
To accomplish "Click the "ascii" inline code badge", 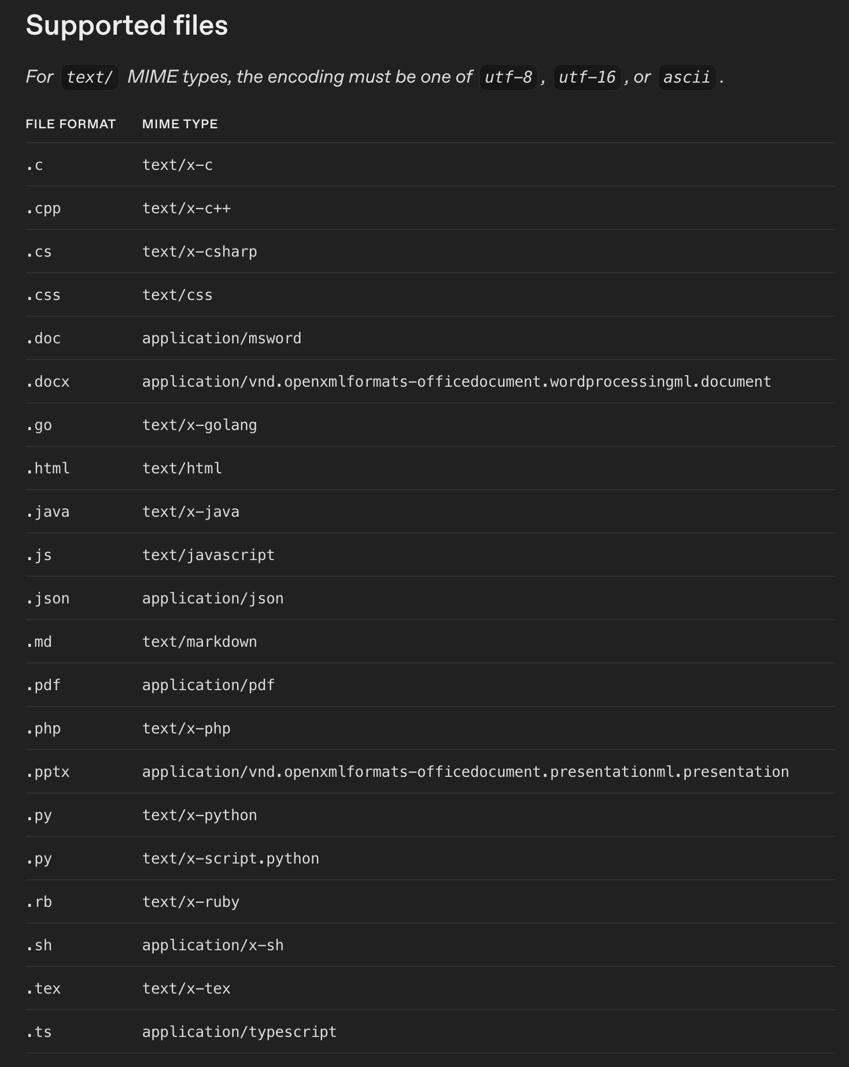I will (686, 77).
